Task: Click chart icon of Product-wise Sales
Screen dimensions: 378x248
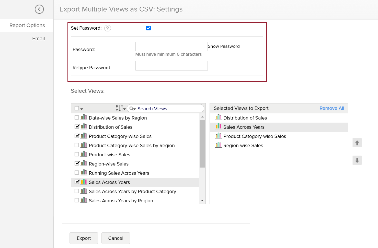Action: pyautogui.click(x=84, y=154)
